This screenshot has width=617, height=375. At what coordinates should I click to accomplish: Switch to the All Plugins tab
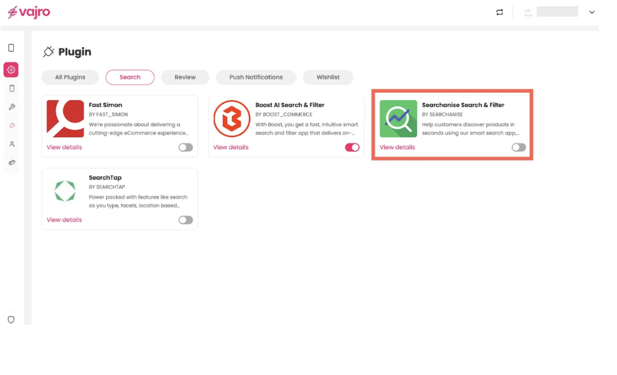pos(70,77)
